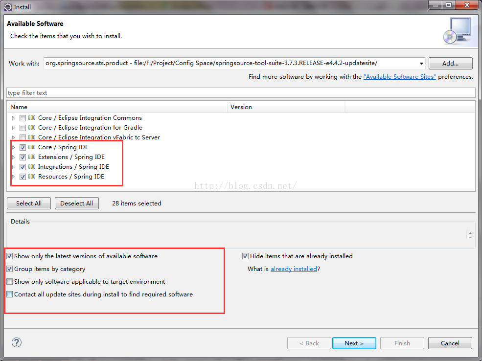Screen dimensions: 482x361
Task: Select the Resources / Spring IDE row text
Action: 71,177
